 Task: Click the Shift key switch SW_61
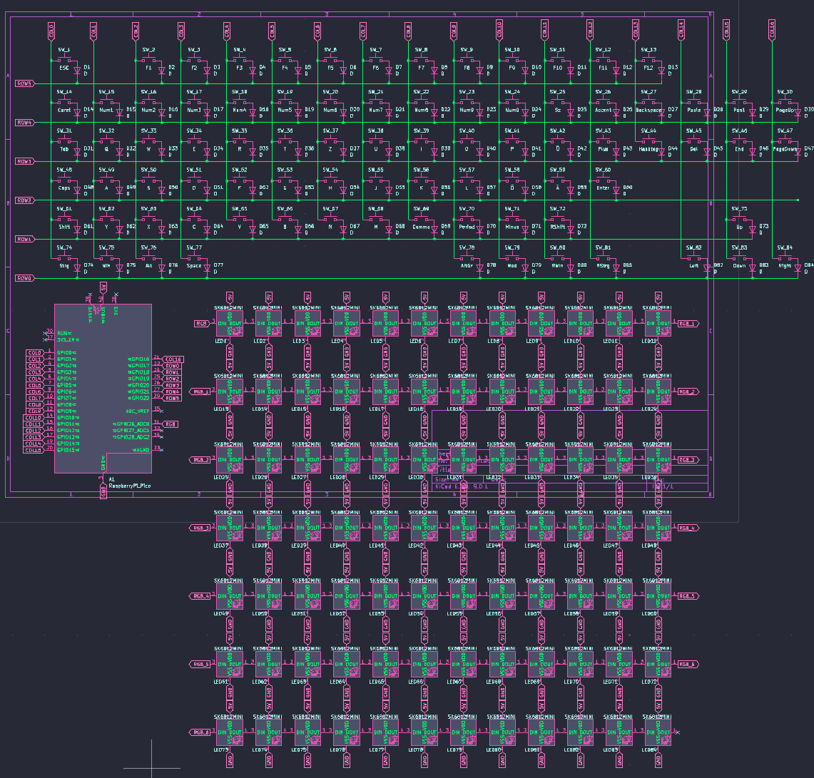[64, 218]
